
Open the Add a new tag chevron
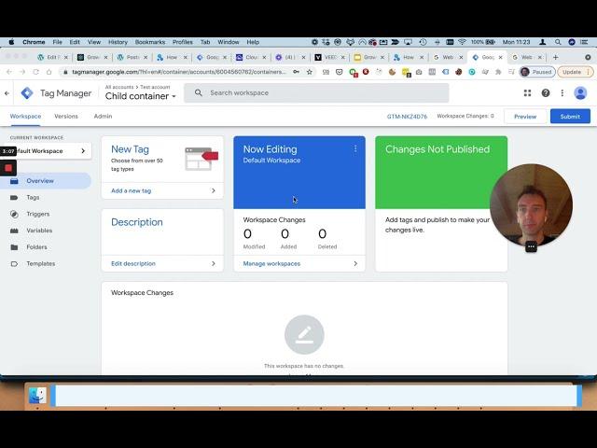[214, 190]
